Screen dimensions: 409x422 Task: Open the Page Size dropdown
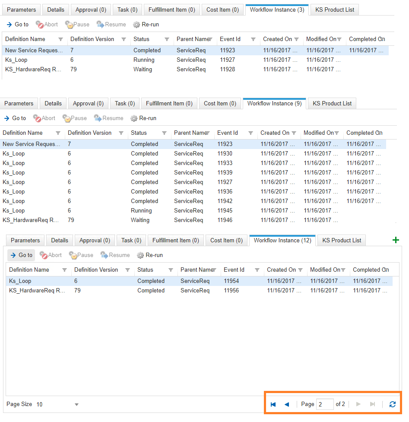(76, 405)
